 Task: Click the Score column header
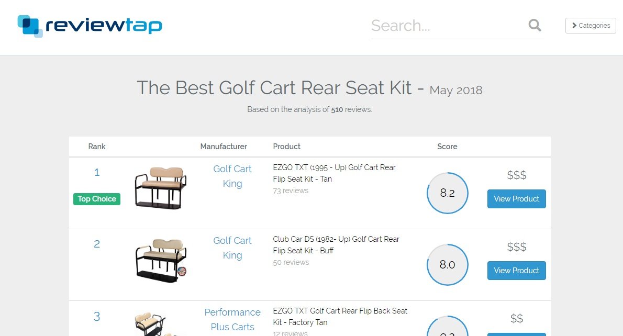[x=448, y=147]
